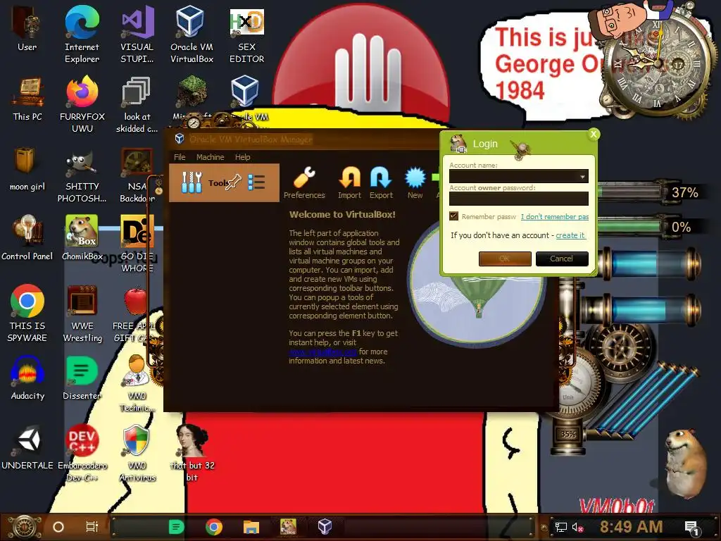Click Preferences in VirtualBox toolbar
The image size is (721, 541).
(304, 182)
